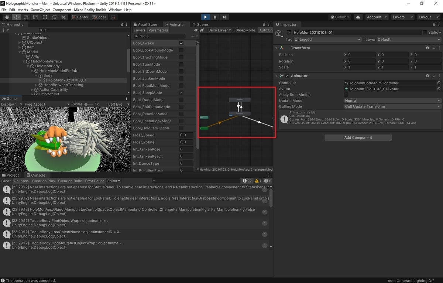Screen dimensions: 443x283
Task: Select the Hand tool in the toolbar
Action: coord(7,17)
